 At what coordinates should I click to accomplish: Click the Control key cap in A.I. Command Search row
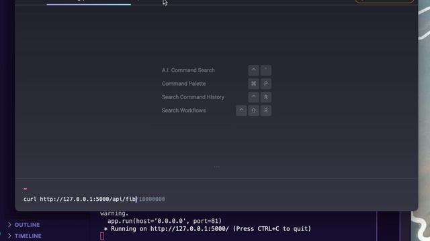[253, 70]
